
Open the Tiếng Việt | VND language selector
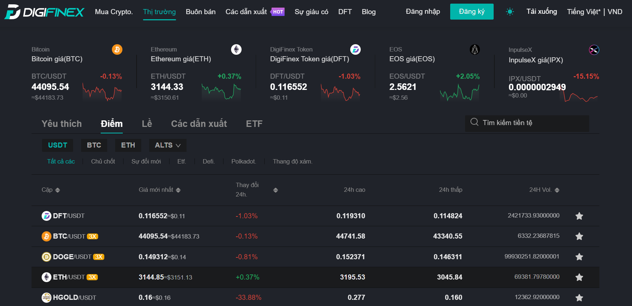coord(595,12)
